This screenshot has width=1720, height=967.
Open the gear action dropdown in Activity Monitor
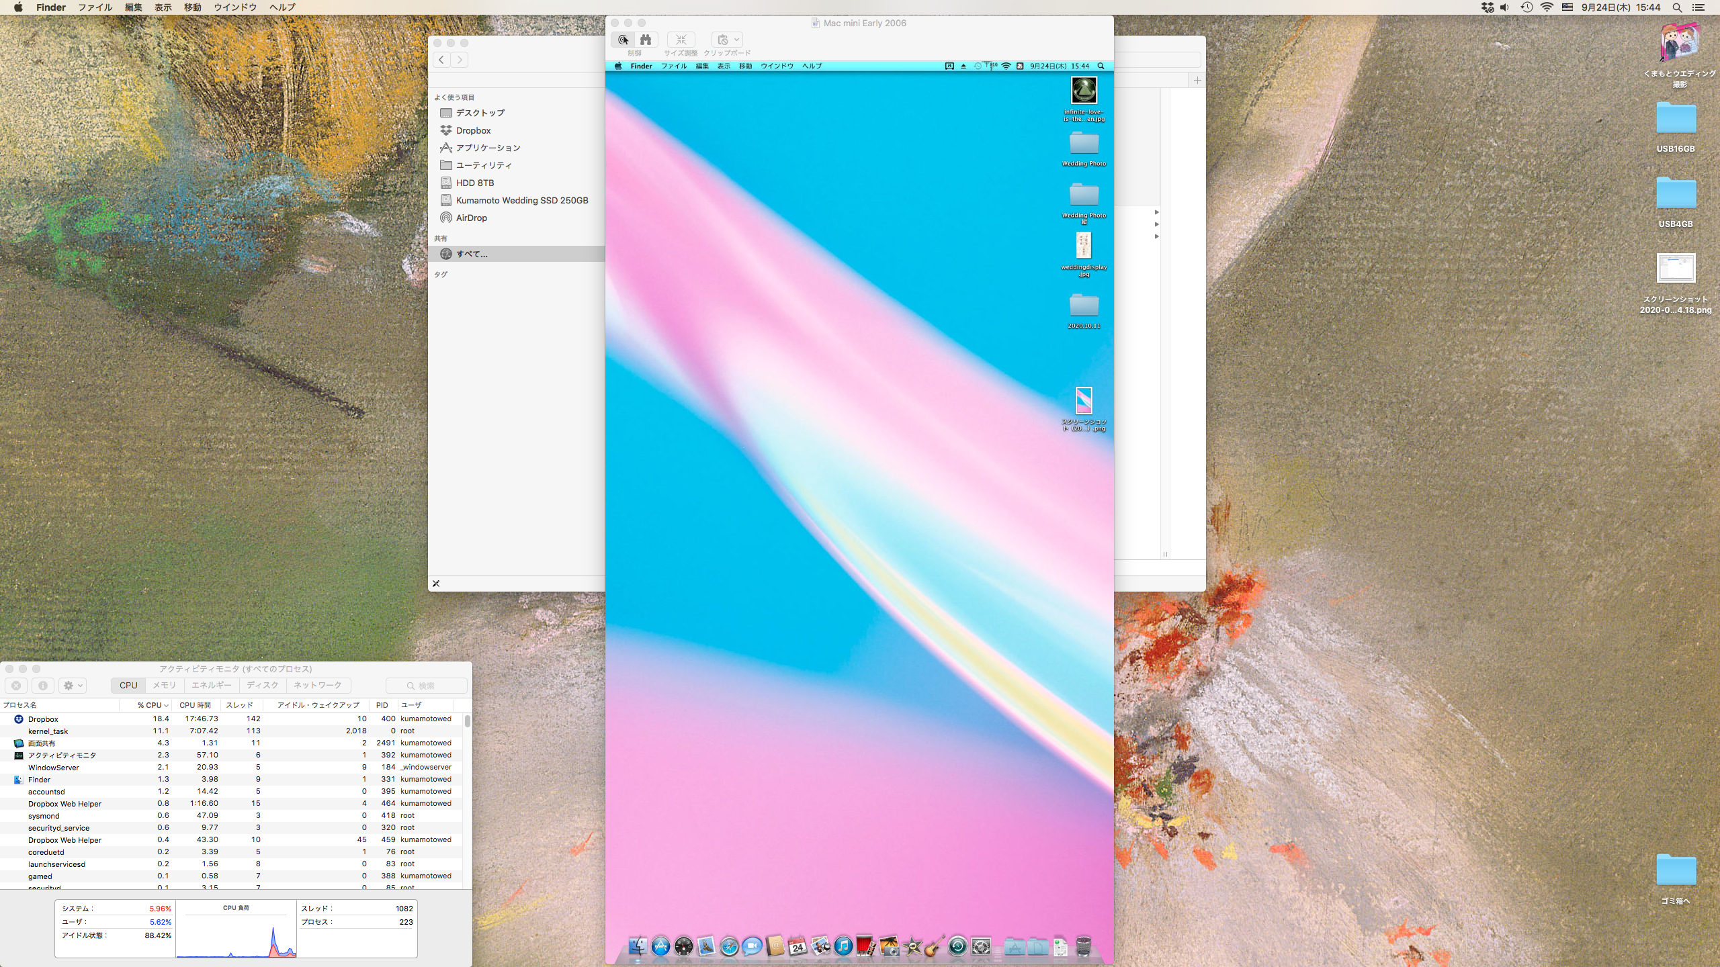(x=72, y=686)
